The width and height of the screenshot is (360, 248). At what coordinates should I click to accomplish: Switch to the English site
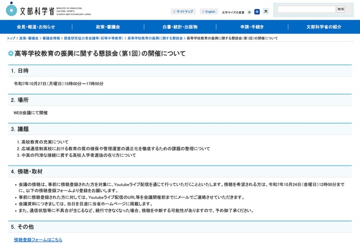click(209, 11)
